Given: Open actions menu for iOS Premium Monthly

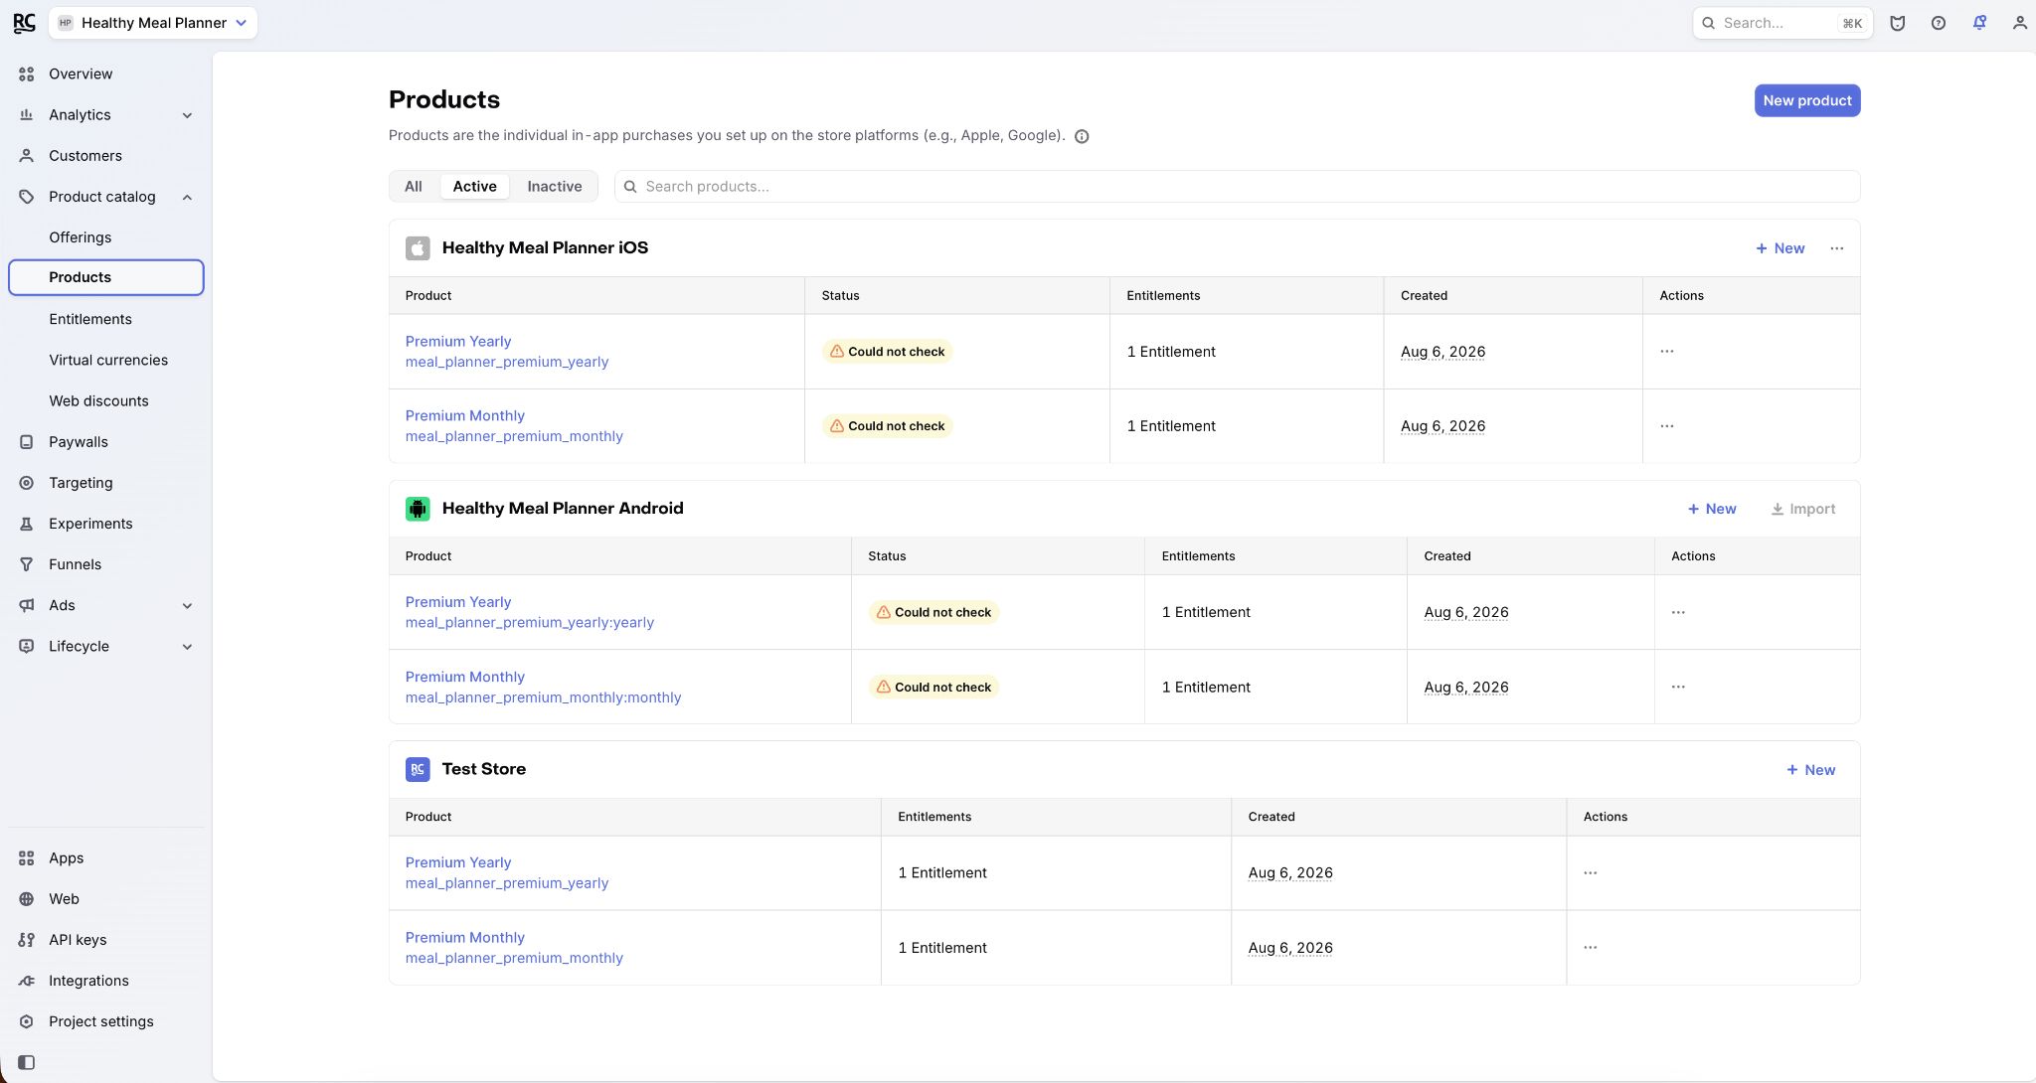Looking at the screenshot, I should (1667, 426).
